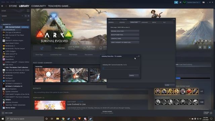Open the second Yesterday screenshot thumbnail
Screen dimensions: 215x121
[x=75, y=75]
